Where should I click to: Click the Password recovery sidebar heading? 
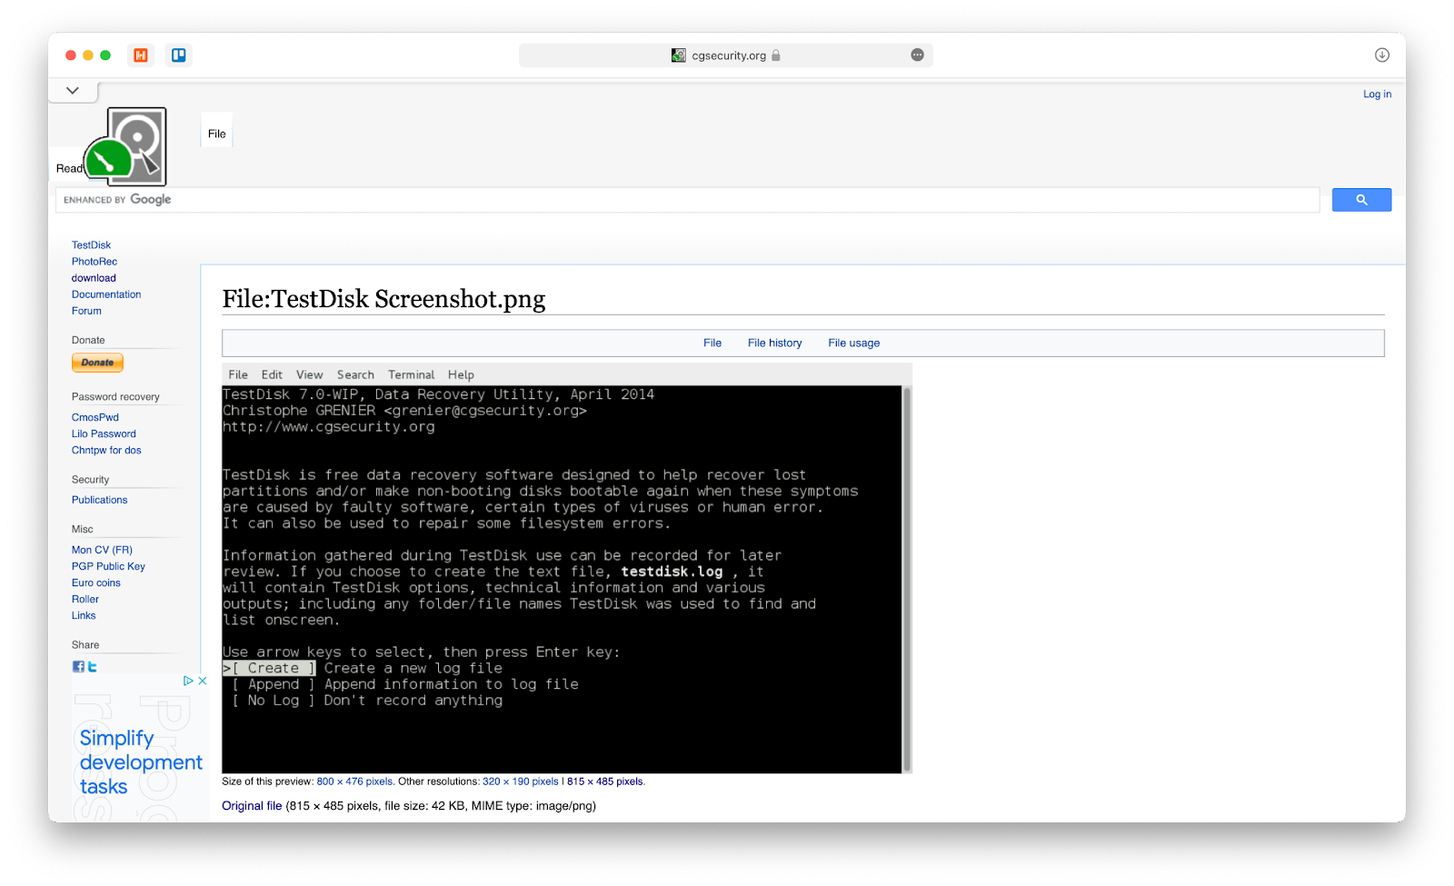tap(115, 397)
